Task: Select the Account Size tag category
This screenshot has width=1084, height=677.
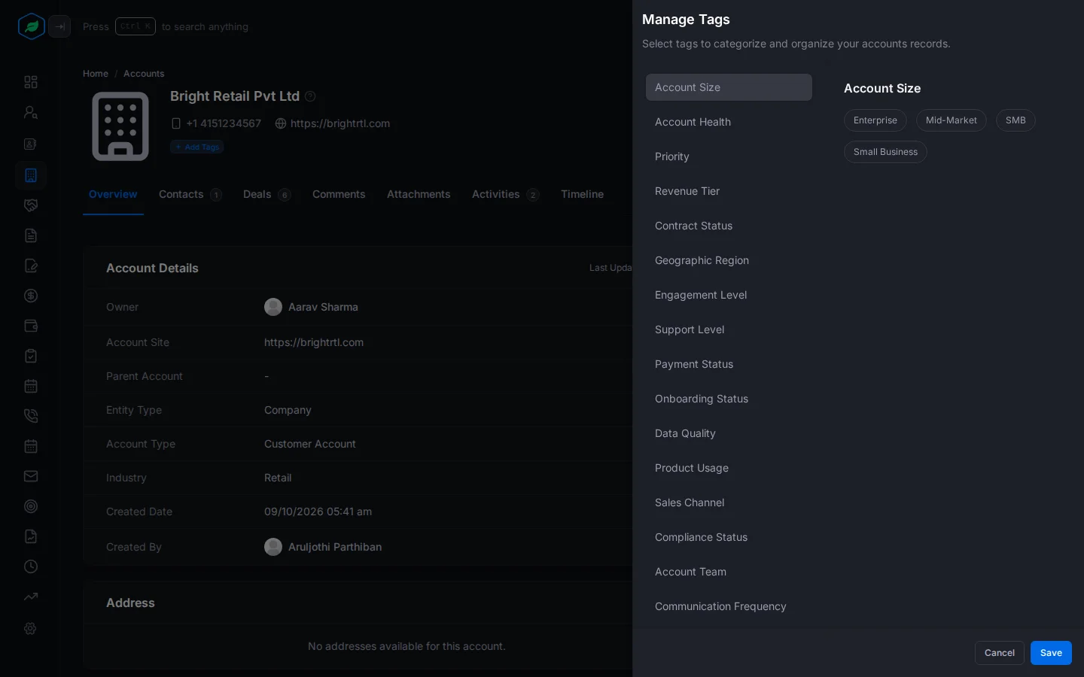Action: [729, 87]
